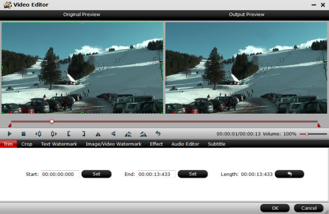329x214 pixels.
Task: Play the video preview
Action: point(10,134)
